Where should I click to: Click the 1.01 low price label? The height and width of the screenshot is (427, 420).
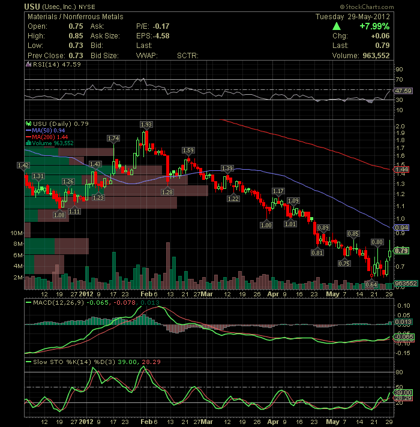(290, 224)
